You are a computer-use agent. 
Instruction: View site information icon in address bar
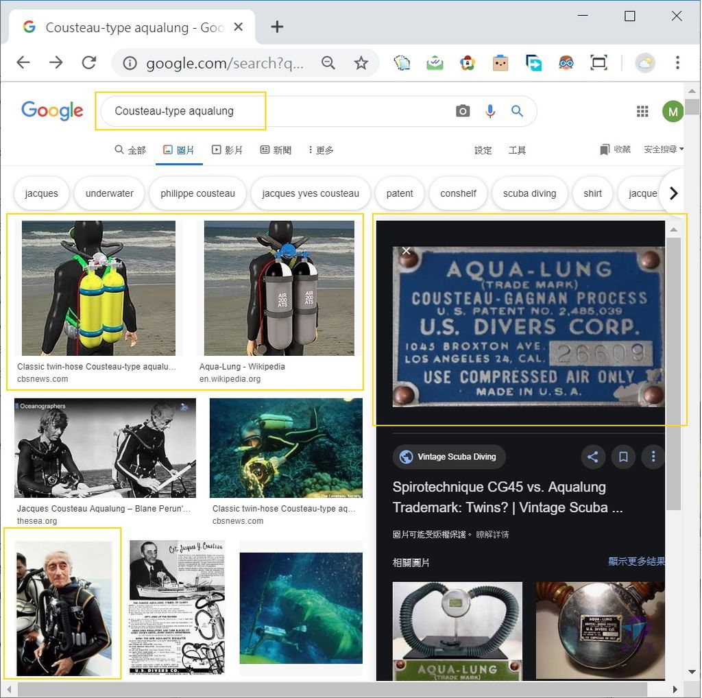130,63
